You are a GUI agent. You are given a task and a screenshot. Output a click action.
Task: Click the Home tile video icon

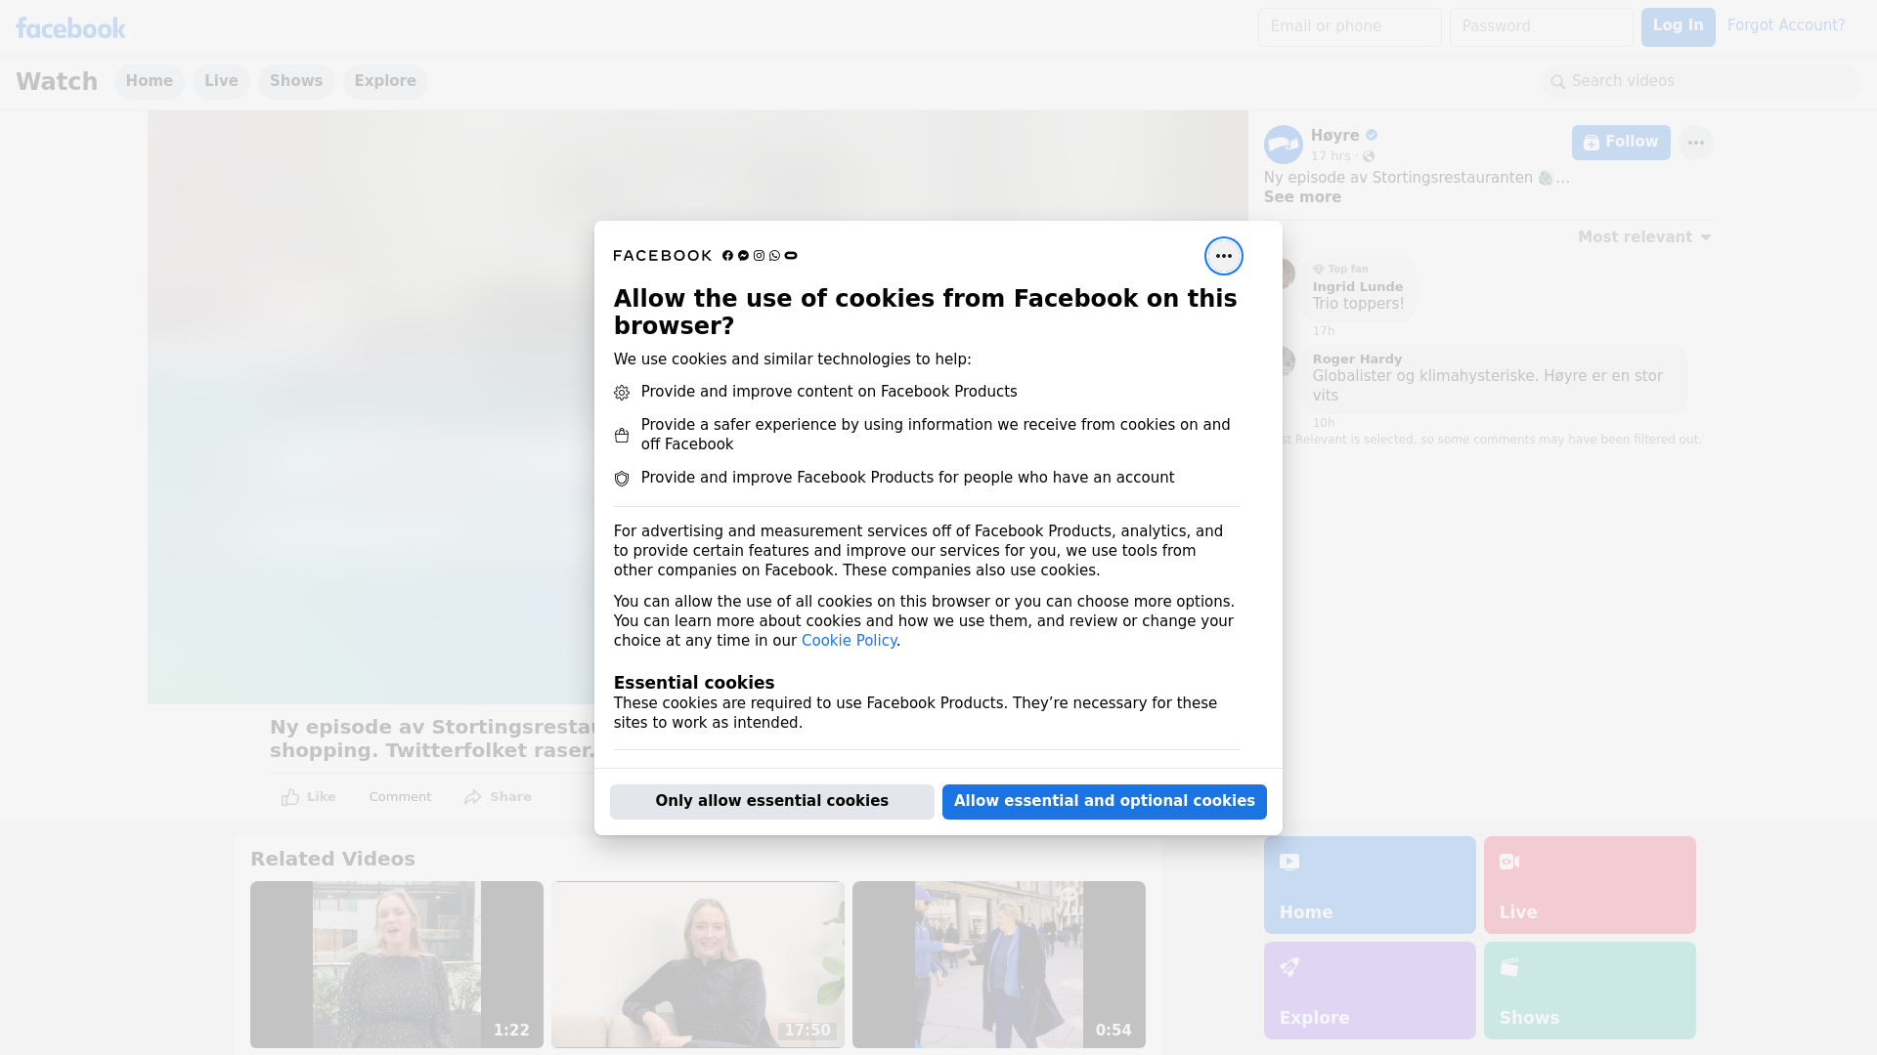(1289, 862)
